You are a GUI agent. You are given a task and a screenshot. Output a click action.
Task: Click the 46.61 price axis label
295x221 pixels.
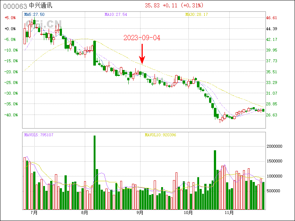[271, 18]
